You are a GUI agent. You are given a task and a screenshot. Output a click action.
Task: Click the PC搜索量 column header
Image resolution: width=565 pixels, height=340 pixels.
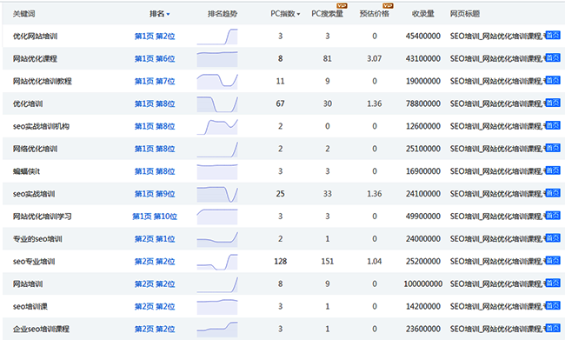[327, 14]
